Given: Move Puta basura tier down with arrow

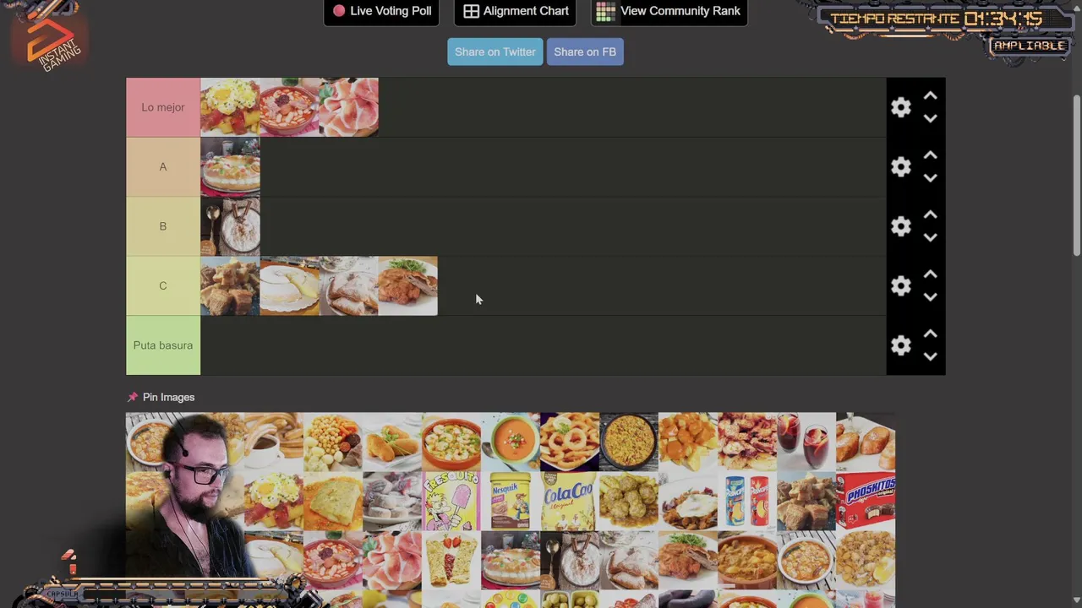Looking at the screenshot, I should (x=930, y=357).
